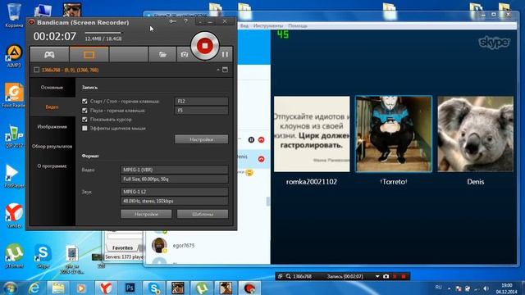
Task: Toggle show cursor checkbox
Action: click(84, 120)
